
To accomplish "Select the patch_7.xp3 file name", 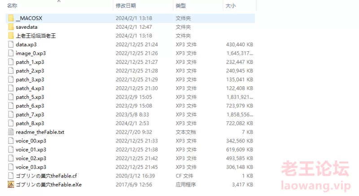I will point(30,114).
